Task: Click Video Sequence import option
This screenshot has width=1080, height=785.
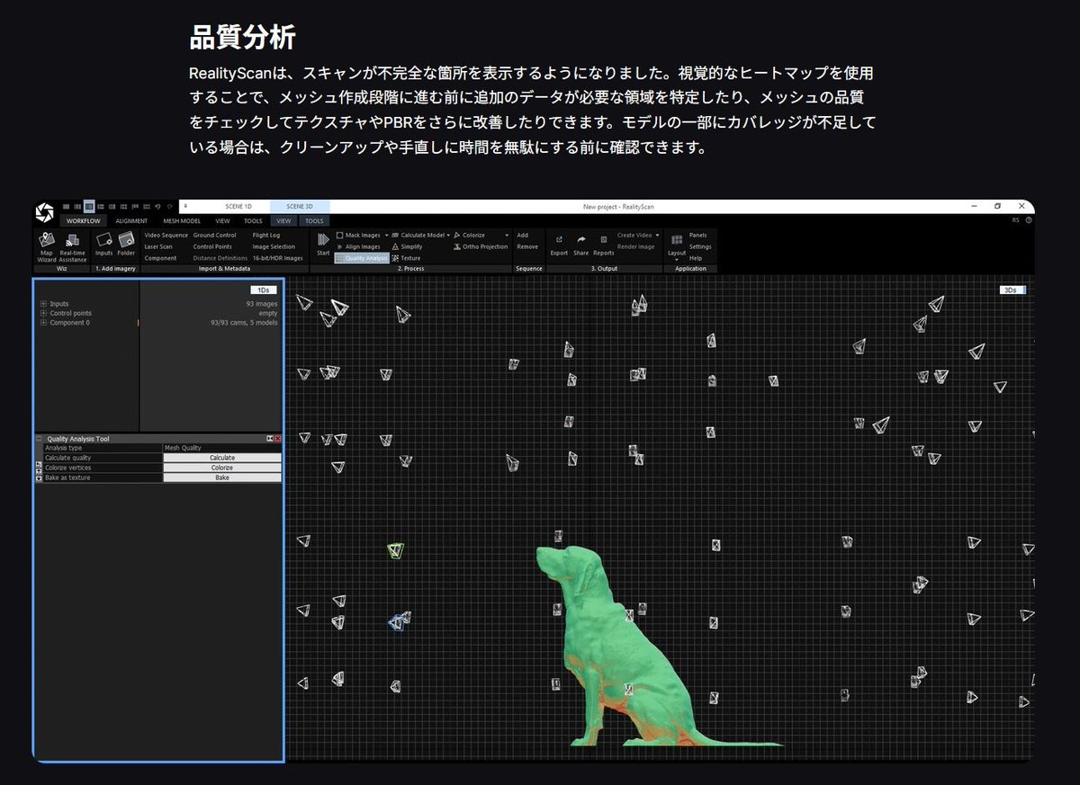Action: pyautogui.click(x=166, y=236)
